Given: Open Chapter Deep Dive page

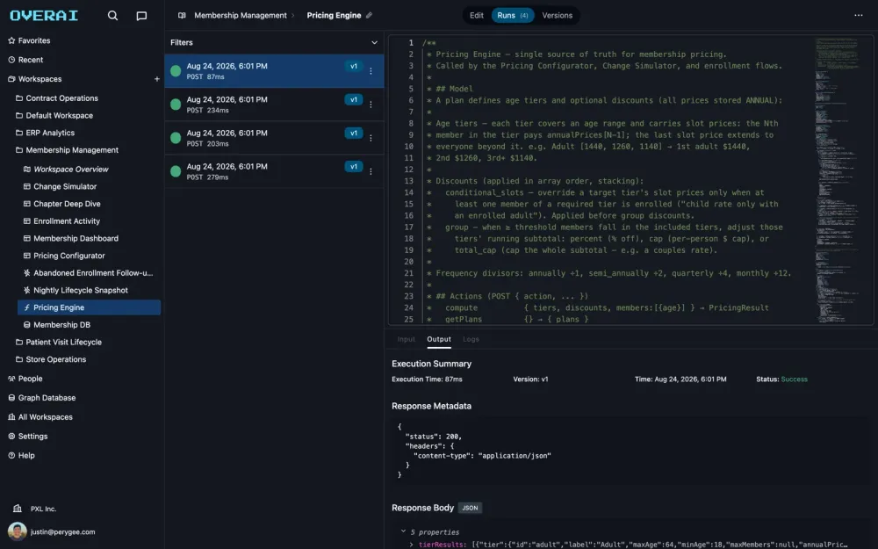Looking at the screenshot, I should pyautogui.click(x=67, y=204).
